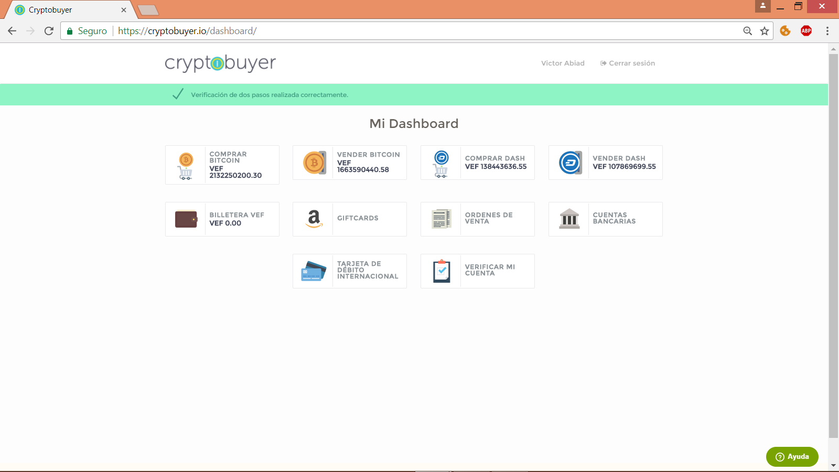The height and width of the screenshot is (472, 839).
Task: Click the Cuentas Bancarias bank icon
Action: coord(569,219)
